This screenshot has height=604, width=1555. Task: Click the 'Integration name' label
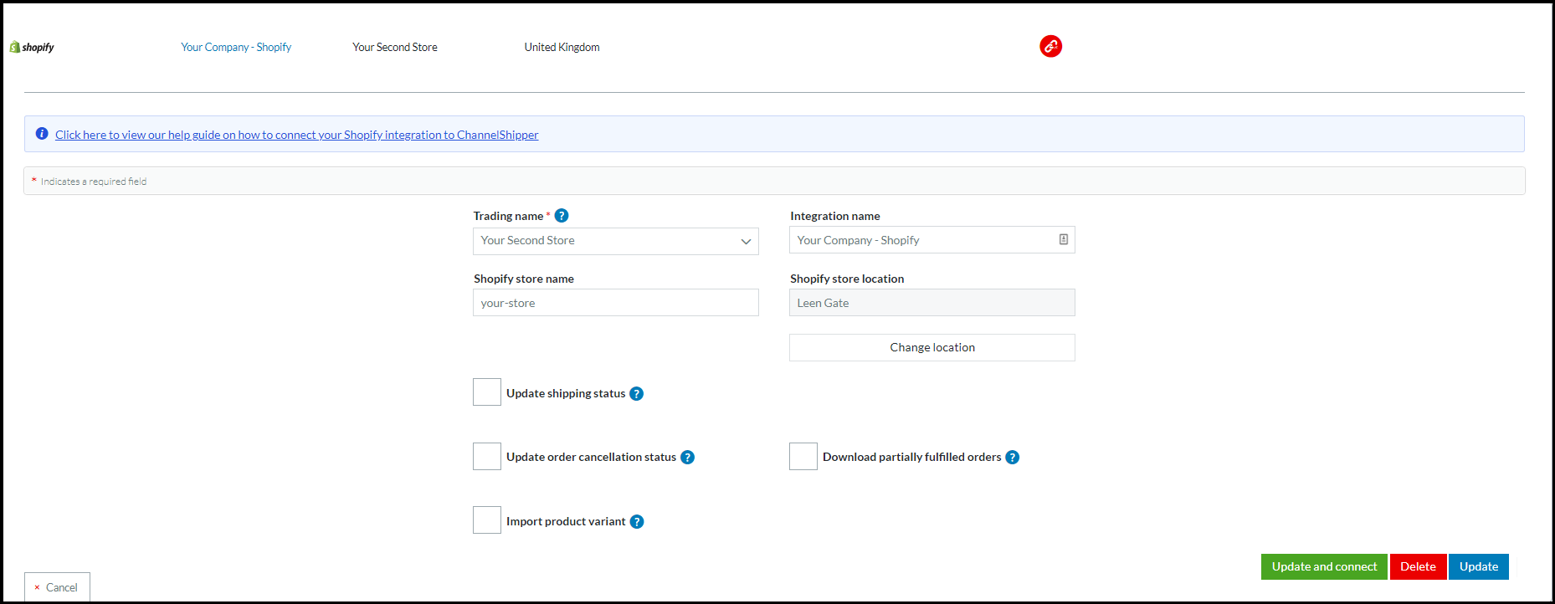click(x=835, y=216)
